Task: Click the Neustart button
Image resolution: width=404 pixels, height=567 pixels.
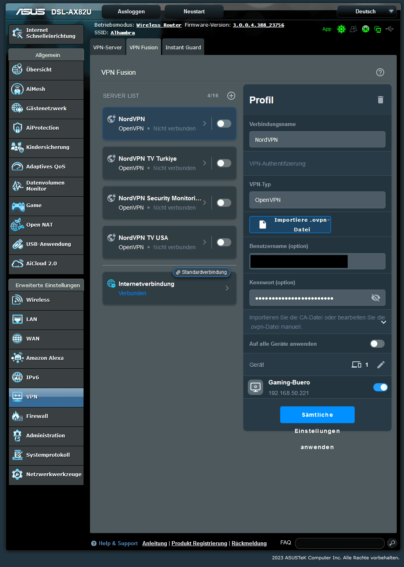Action: click(x=194, y=12)
